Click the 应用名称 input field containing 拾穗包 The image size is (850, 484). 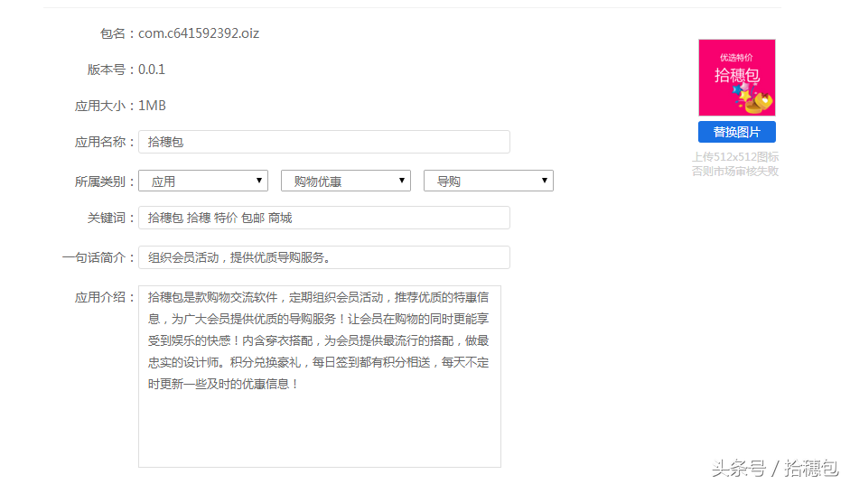pyautogui.click(x=323, y=142)
